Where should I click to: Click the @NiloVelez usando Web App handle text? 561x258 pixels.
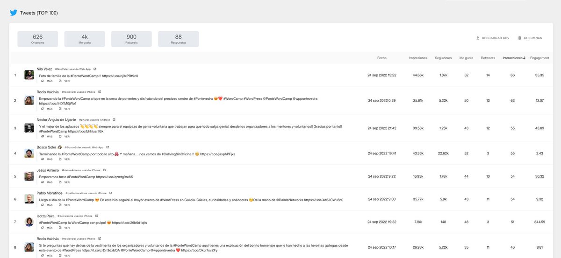tap(72, 69)
